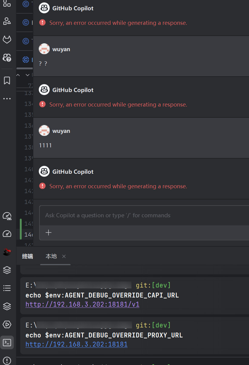The image size is (249, 365).
Task: Click the red-masked bird plugin icon
Action: (7, 252)
